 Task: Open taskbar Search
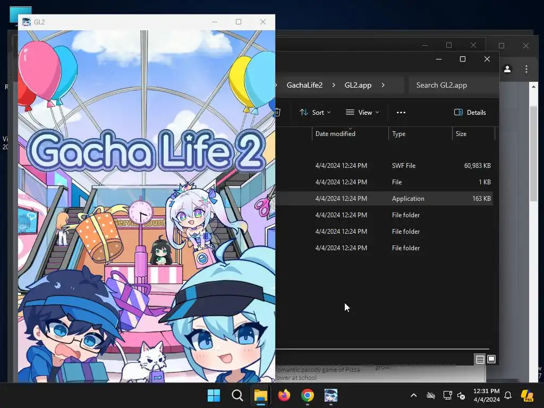point(237,395)
